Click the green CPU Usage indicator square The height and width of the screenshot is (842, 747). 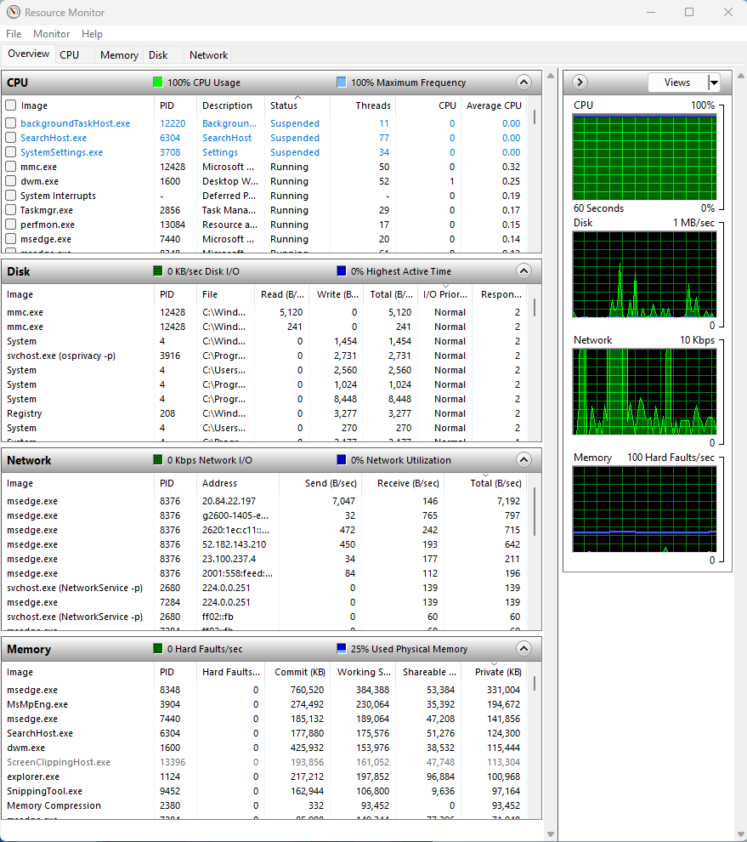click(x=158, y=82)
